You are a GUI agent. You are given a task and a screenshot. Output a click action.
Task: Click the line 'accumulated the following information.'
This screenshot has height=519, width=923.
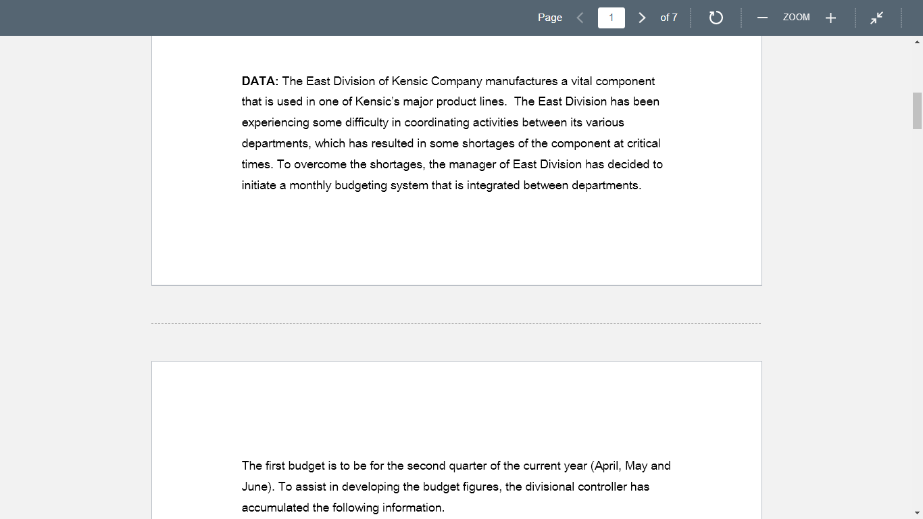343,508
